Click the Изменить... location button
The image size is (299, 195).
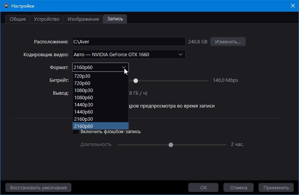pyautogui.click(x=228, y=41)
